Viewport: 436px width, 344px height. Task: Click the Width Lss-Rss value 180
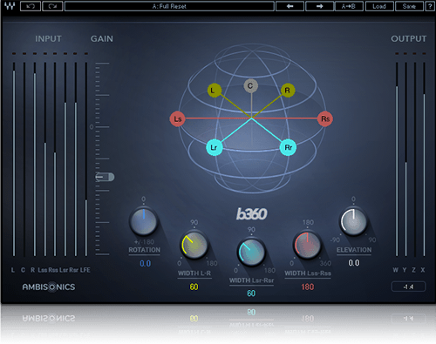click(308, 287)
